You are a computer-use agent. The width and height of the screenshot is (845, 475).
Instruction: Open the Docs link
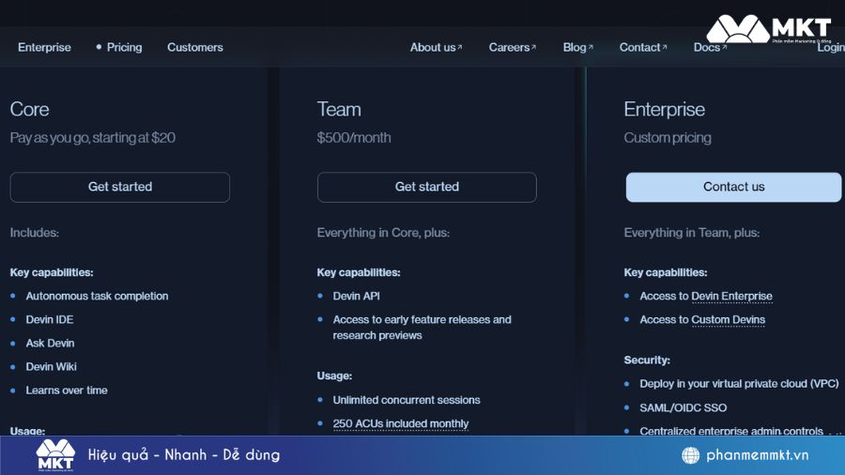[710, 47]
